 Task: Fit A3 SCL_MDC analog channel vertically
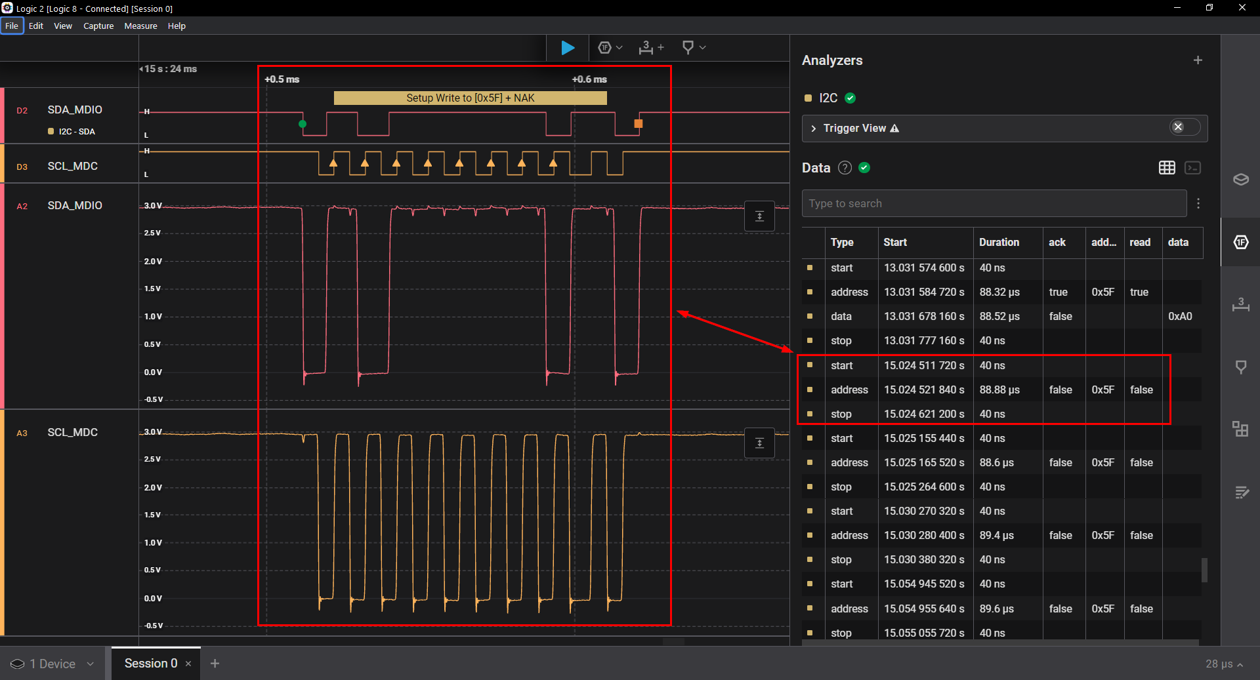tap(759, 443)
